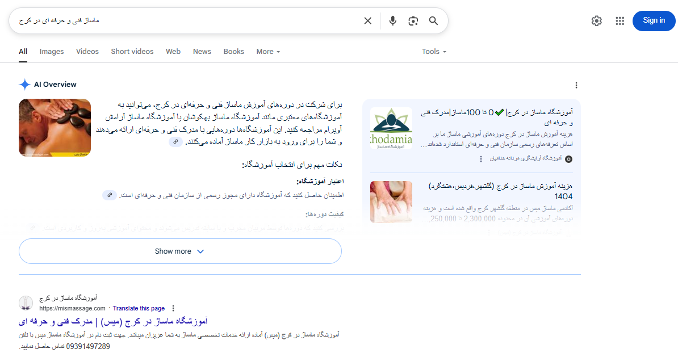678x353 pixels.
Task: Click 'آموزشگاه آرایشگری مردانه خدامیان' source name on chodamia card
Action: click(x=525, y=158)
